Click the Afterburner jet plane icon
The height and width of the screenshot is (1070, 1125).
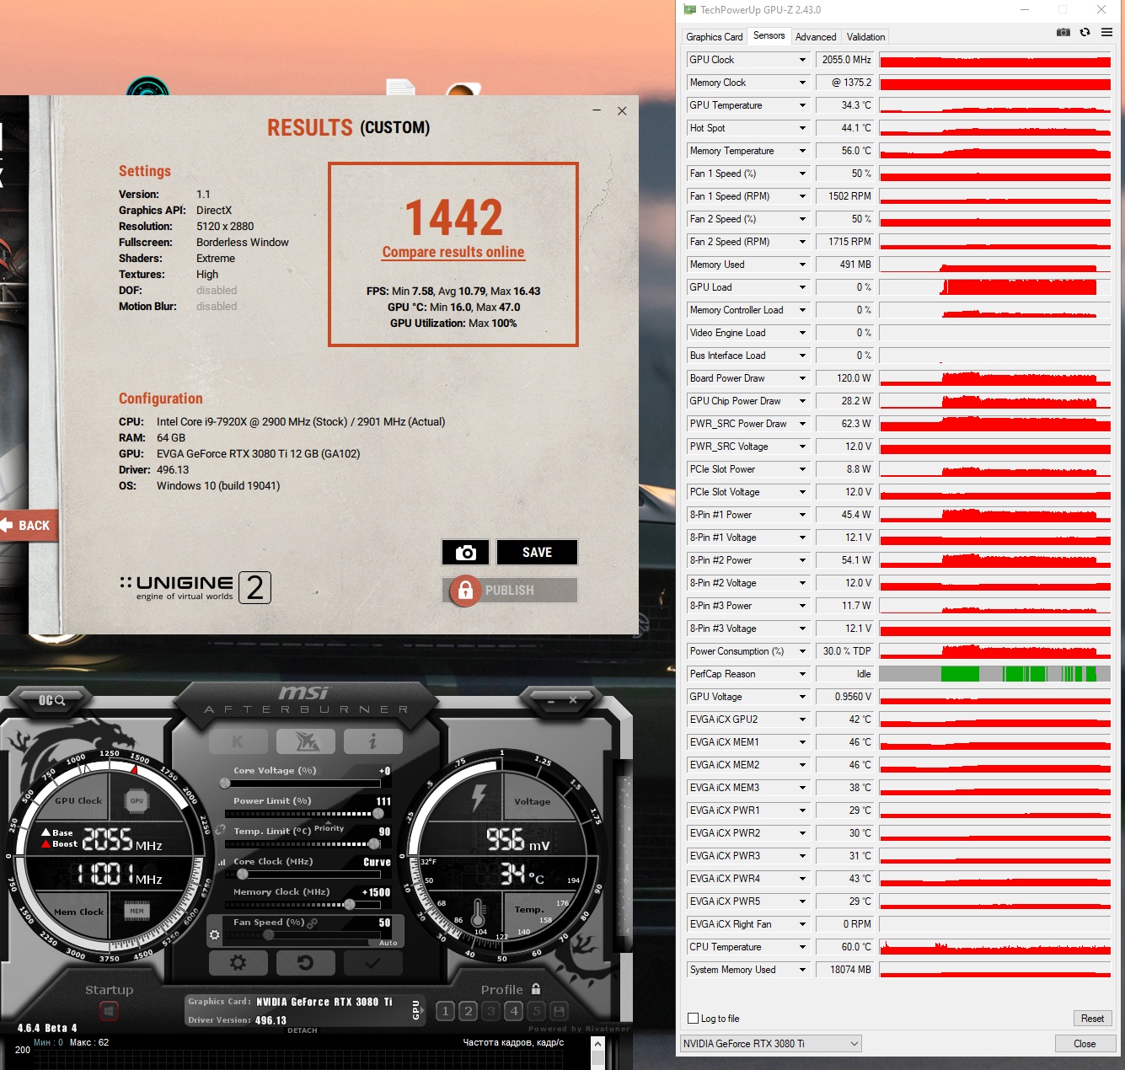click(305, 741)
